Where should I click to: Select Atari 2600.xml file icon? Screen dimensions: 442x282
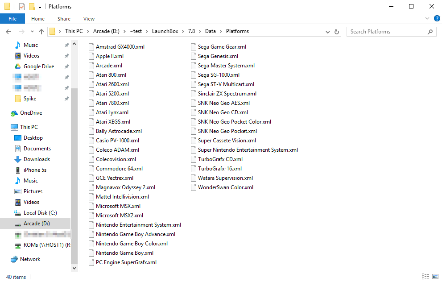point(91,84)
